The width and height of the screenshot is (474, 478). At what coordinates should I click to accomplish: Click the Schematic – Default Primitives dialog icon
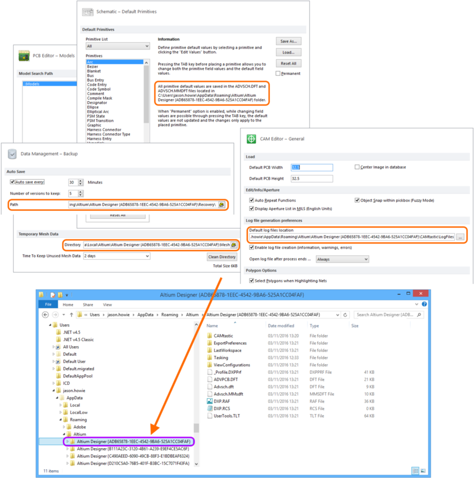click(88, 11)
